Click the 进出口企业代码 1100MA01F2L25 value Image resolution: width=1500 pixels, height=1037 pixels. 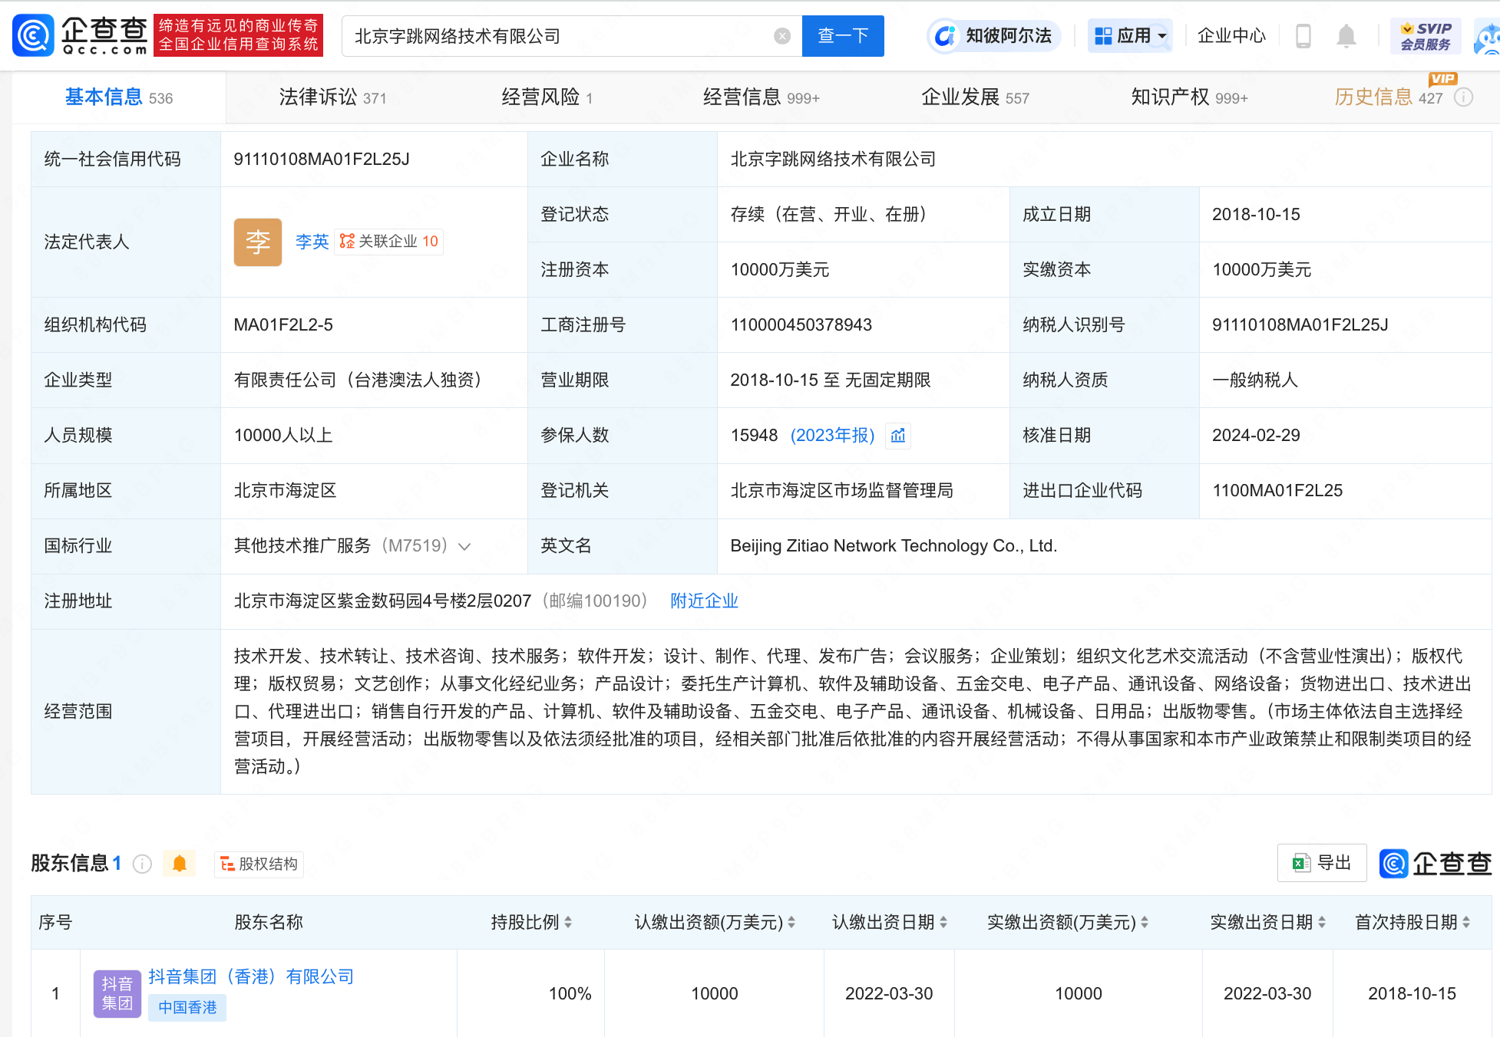point(1277,491)
